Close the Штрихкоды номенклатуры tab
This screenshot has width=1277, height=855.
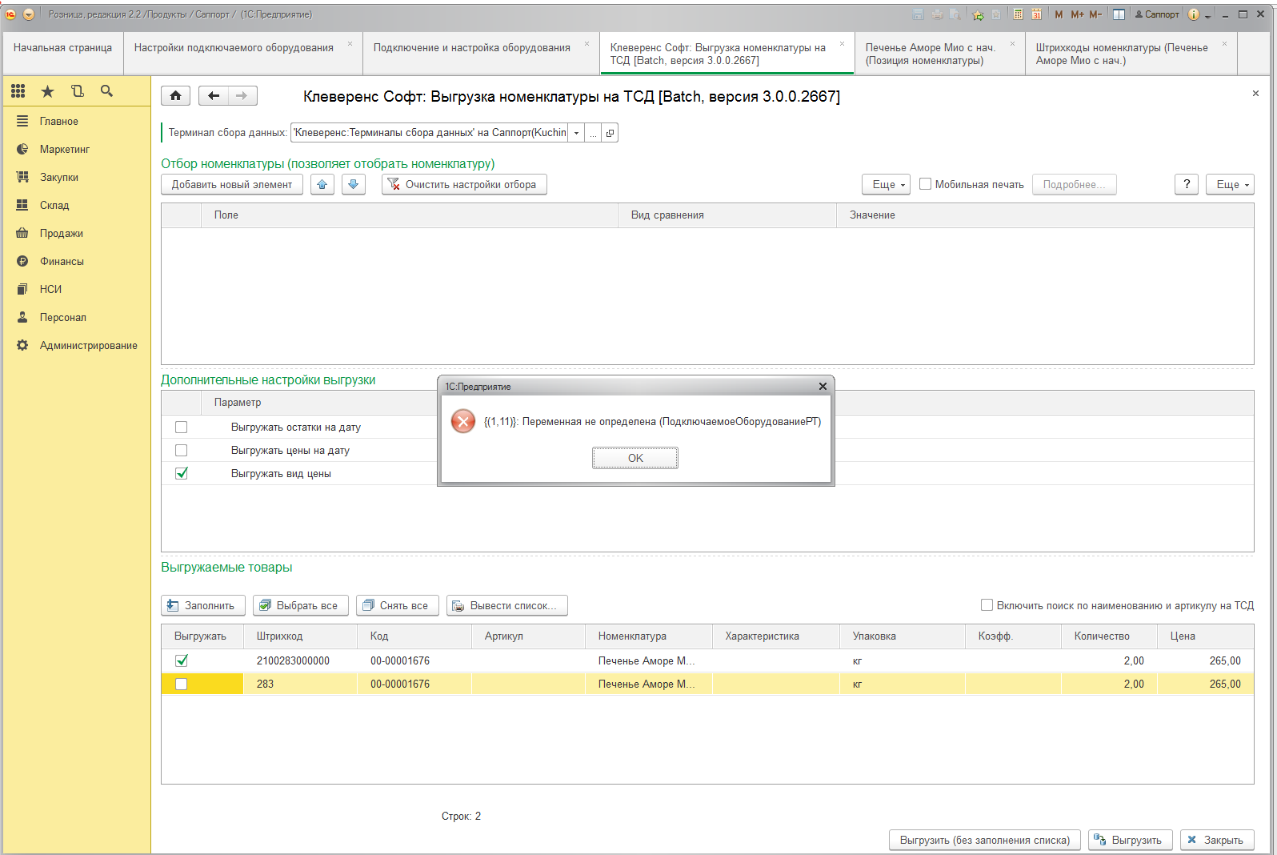[x=1224, y=44]
